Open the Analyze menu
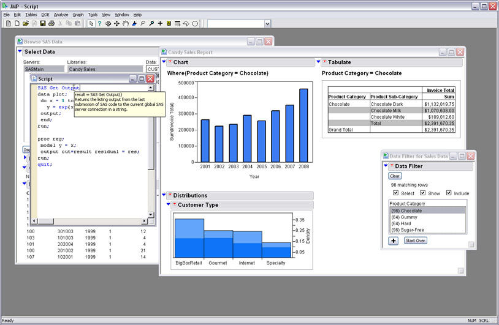Screen dimensions: 499x325 (61, 15)
